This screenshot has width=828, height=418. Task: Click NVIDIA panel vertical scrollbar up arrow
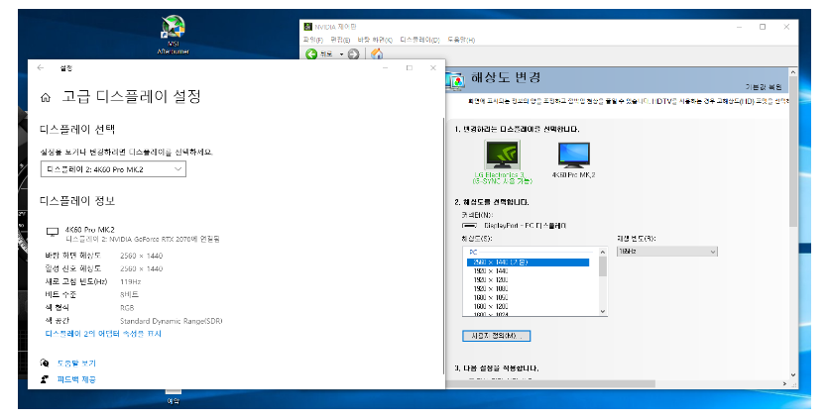(x=792, y=72)
